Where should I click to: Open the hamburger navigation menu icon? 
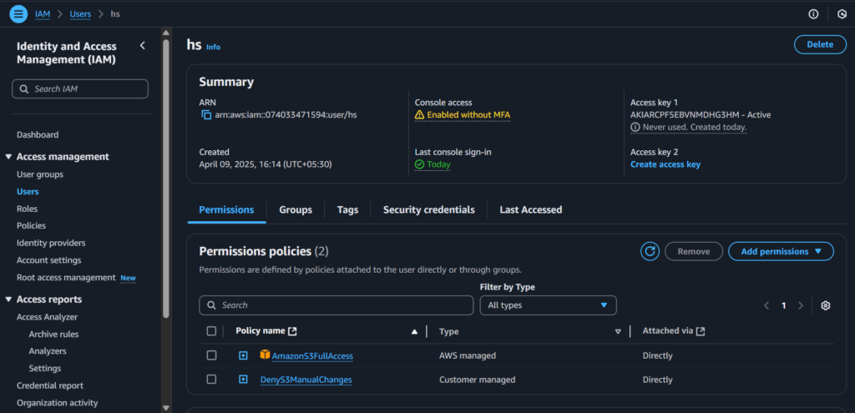point(18,13)
